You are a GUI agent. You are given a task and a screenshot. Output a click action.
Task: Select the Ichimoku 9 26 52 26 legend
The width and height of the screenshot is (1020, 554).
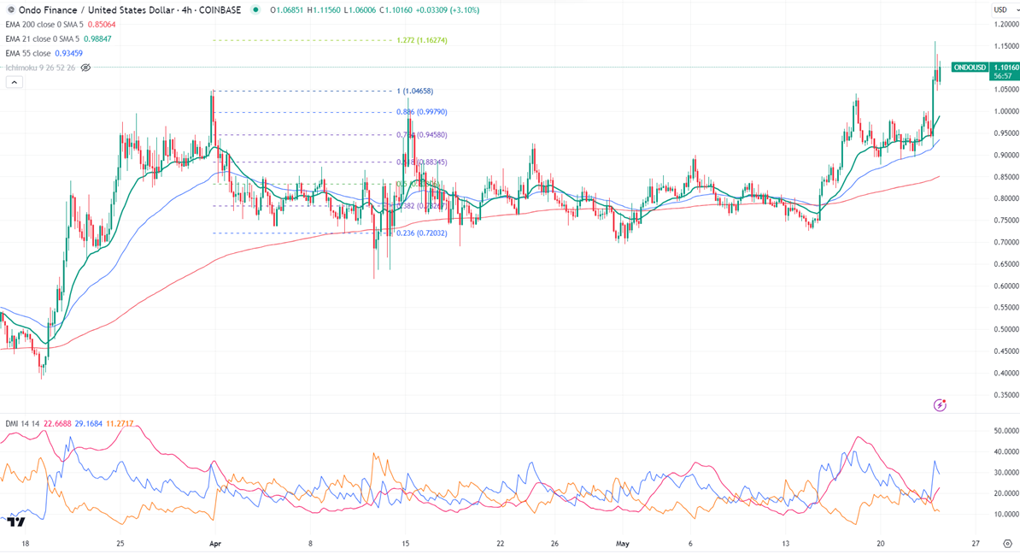coord(40,68)
